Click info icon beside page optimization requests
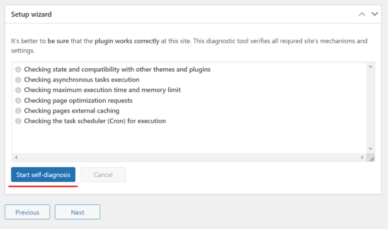This screenshot has height=229, width=388. [18, 100]
